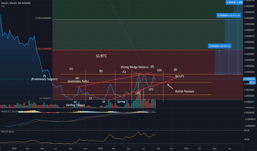The width and height of the screenshot is (257, 151).
Task: Click the ST label right of Selling Climax
Action: click(91, 98)
